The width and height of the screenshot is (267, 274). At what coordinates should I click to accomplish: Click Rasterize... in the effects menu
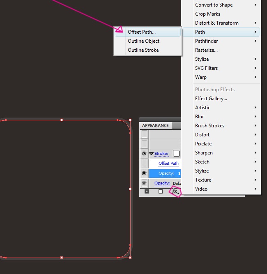point(206,50)
